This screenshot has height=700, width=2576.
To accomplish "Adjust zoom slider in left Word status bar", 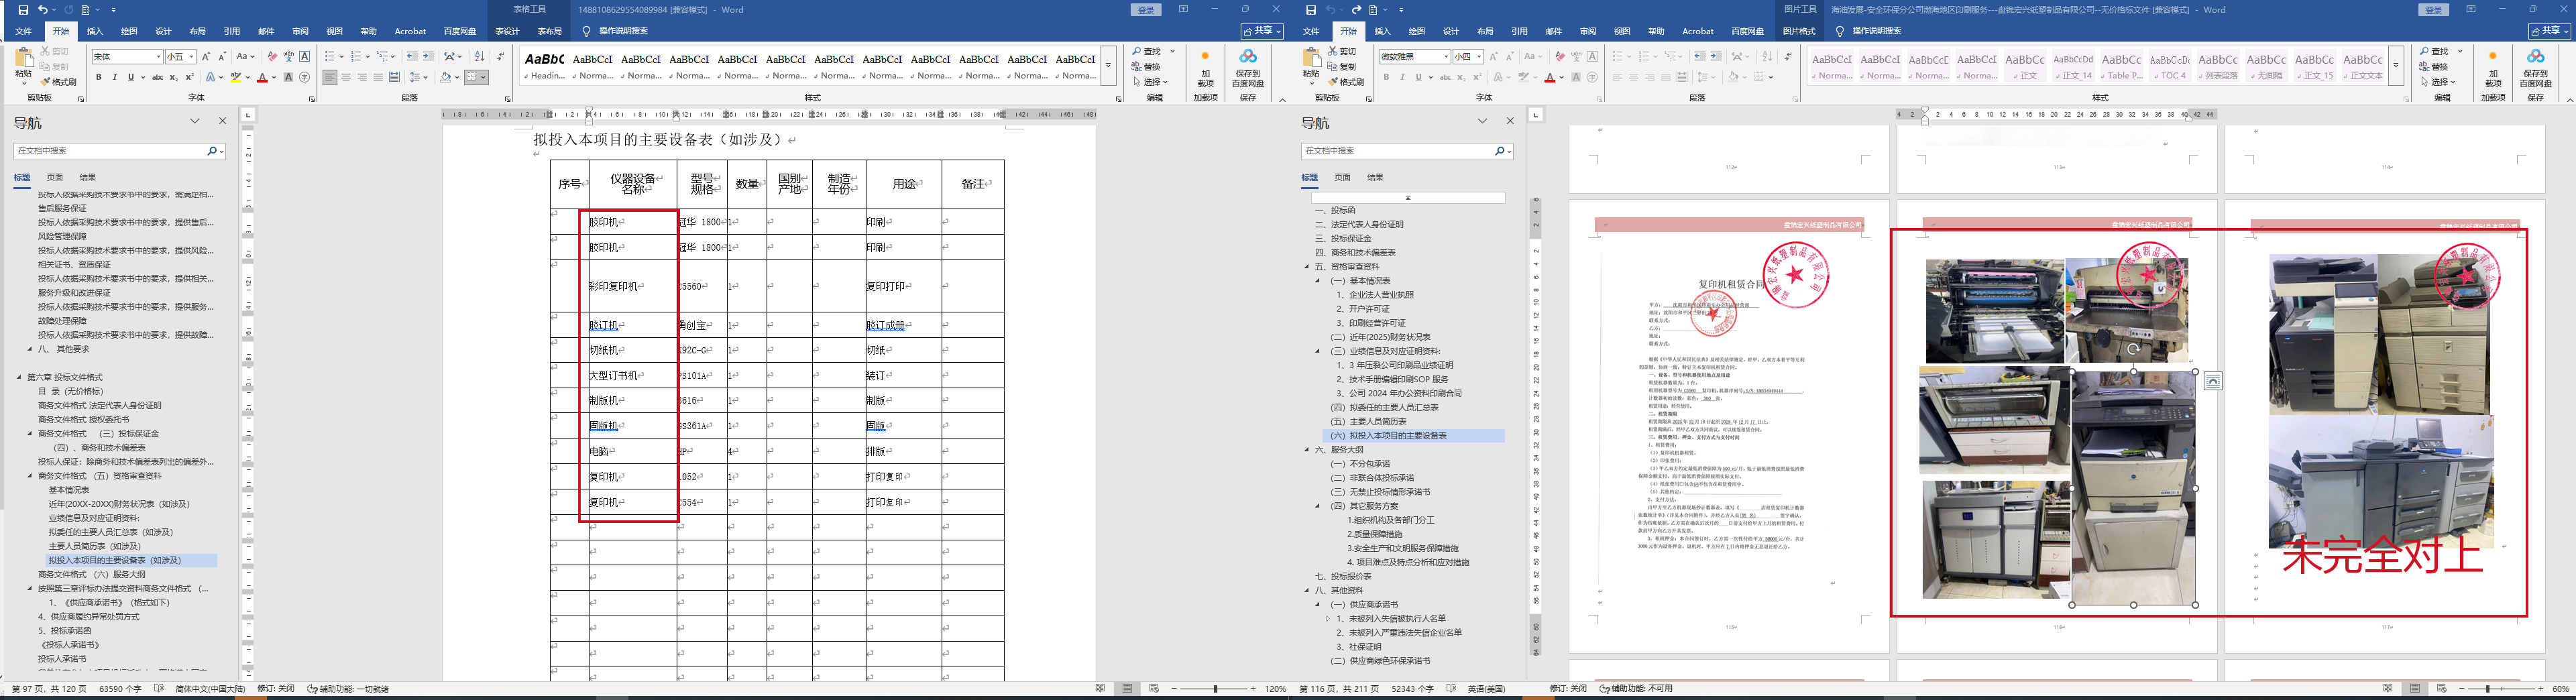I will (1215, 689).
